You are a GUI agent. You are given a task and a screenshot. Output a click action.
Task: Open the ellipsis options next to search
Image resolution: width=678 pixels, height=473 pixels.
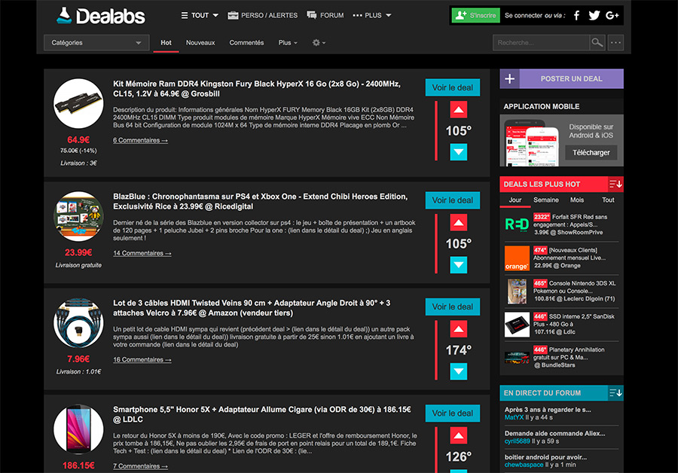[x=615, y=42]
